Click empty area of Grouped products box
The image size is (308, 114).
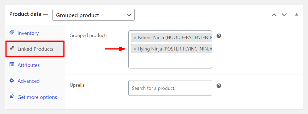click(170, 62)
